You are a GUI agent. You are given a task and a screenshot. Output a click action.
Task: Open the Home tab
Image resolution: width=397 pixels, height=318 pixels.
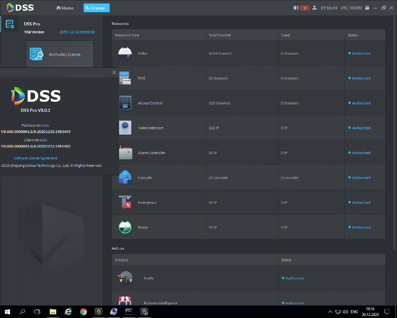65,8
